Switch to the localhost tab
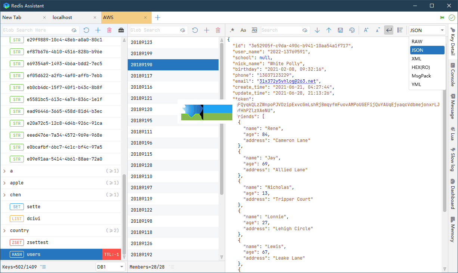 76,18
